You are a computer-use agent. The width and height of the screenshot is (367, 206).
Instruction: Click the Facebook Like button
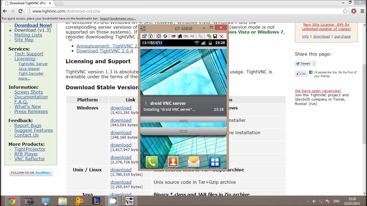pyautogui.click(x=301, y=74)
